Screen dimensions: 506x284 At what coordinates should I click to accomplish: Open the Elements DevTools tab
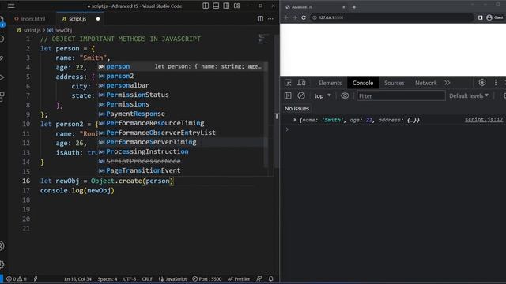point(330,83)
